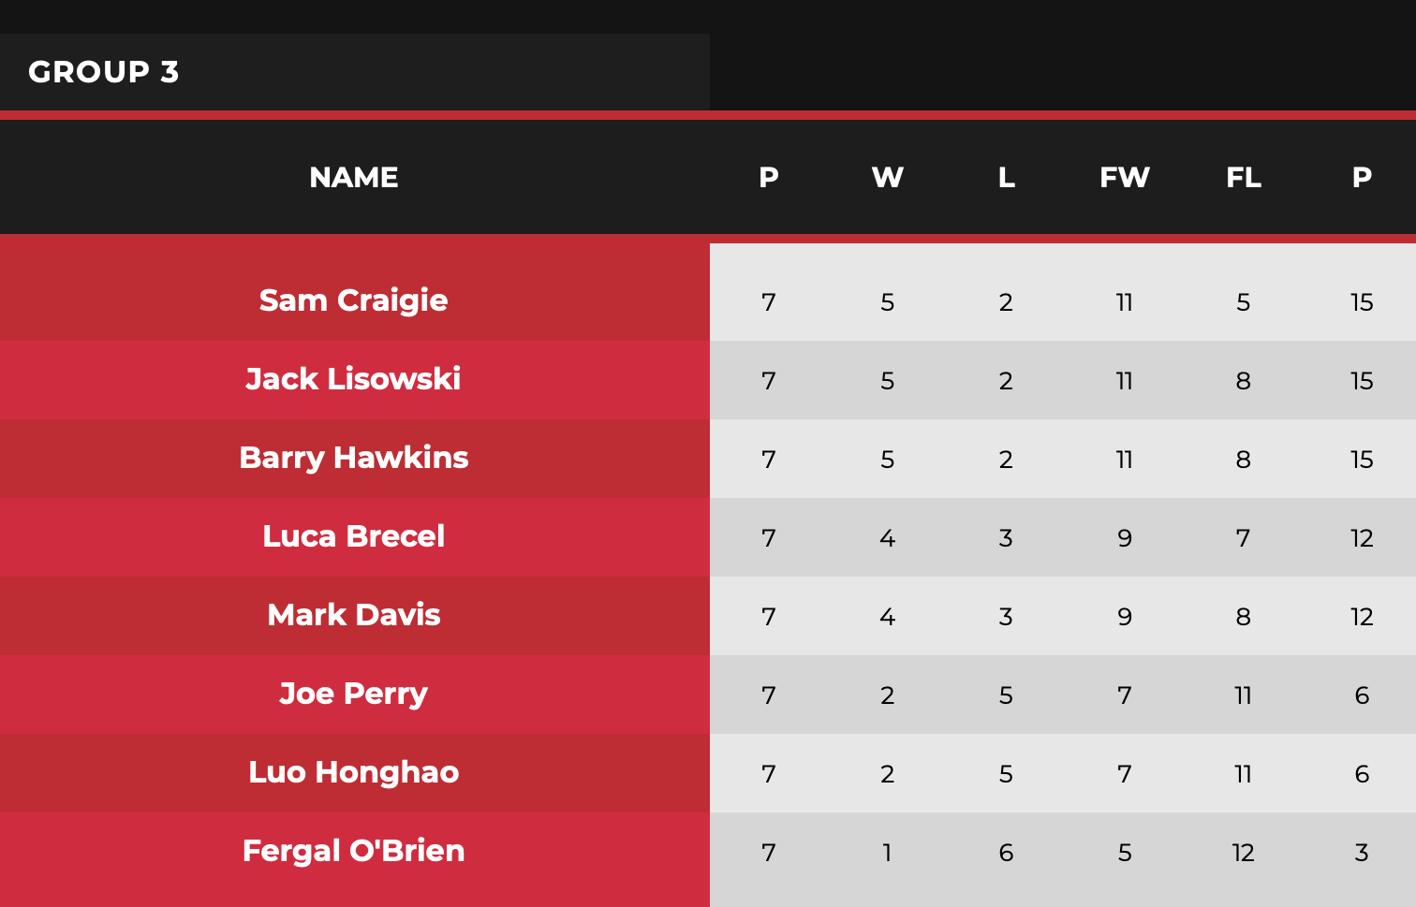This screenshot has width=1416, height=907.
Task: Click Fergal O'Brien's name
Action: point(354,851)
